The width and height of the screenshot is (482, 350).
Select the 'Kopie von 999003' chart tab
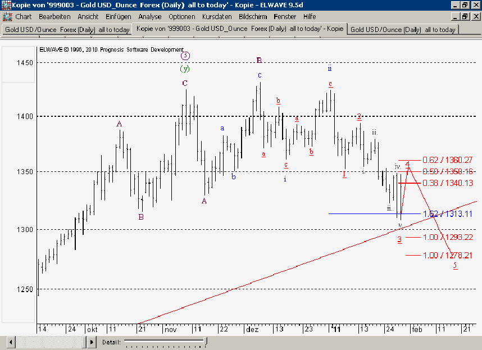pos(240,29)
